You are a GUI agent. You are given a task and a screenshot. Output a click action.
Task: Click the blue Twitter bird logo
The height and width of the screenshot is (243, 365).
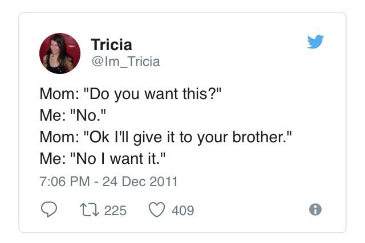click(x=315, y=42)
